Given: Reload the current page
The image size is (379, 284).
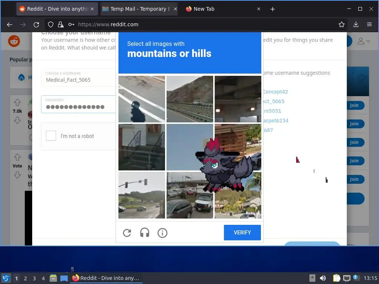Looking at the screenshot, I should 36,24.
